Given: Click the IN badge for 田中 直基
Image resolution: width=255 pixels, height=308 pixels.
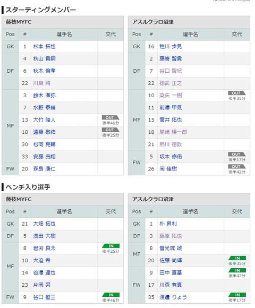Looking at the screenshot, I should click(x=237, y=270).
